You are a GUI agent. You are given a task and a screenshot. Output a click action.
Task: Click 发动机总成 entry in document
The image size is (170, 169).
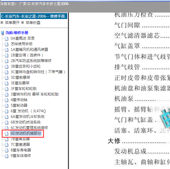click(x=131, y=151)
